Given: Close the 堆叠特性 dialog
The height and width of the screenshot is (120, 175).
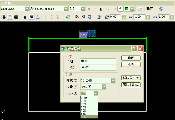Looking at the screenshot, I should point(140,49).
